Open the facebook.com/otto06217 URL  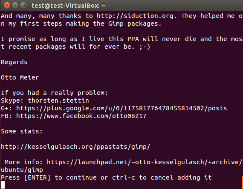pyautogui.click(x=81, y=116)
